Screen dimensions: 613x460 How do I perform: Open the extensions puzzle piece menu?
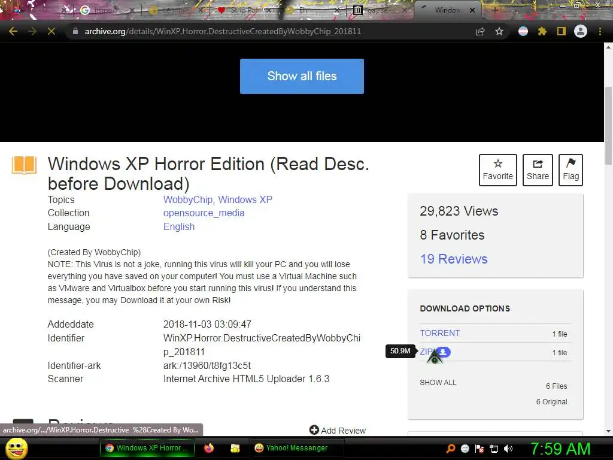[x=542, y=31]
